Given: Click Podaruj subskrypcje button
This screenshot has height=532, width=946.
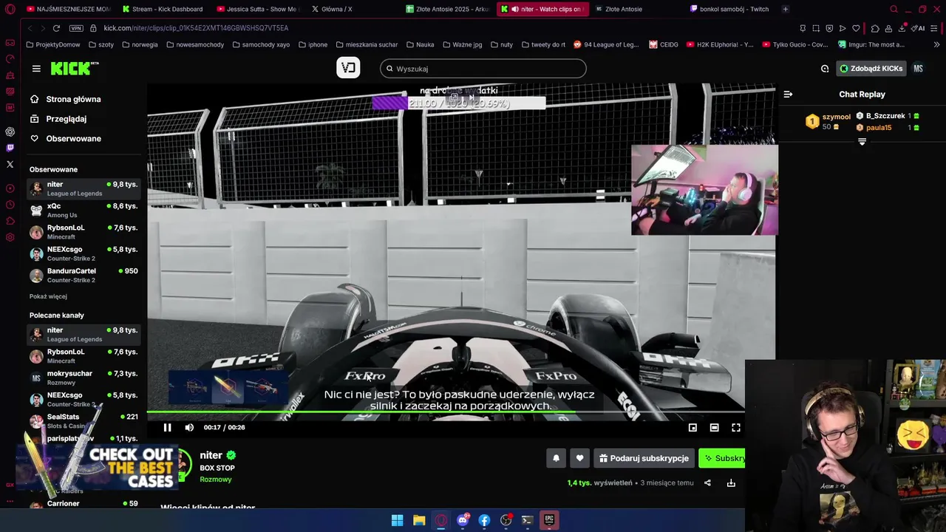Looking at the screenshot, I should point(644,458).
